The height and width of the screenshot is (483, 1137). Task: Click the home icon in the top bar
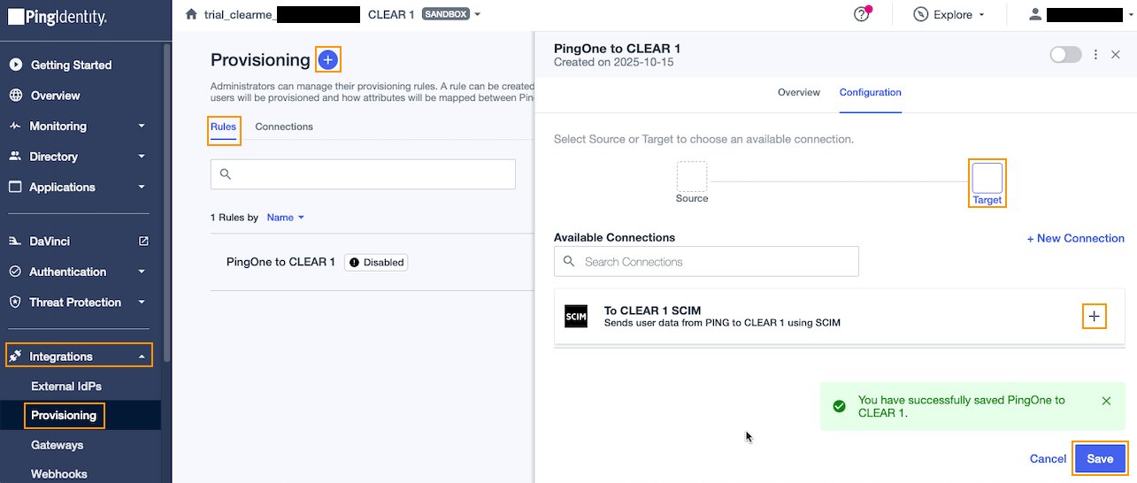click(191, 14)
